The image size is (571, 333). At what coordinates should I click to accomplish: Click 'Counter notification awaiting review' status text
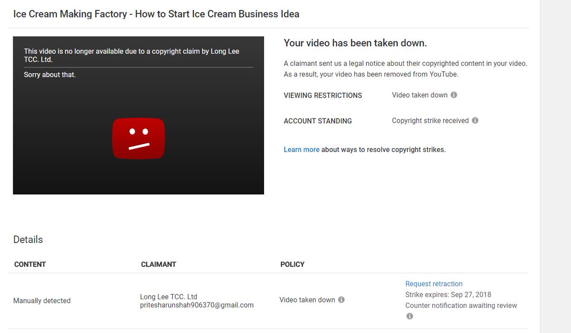461,305
